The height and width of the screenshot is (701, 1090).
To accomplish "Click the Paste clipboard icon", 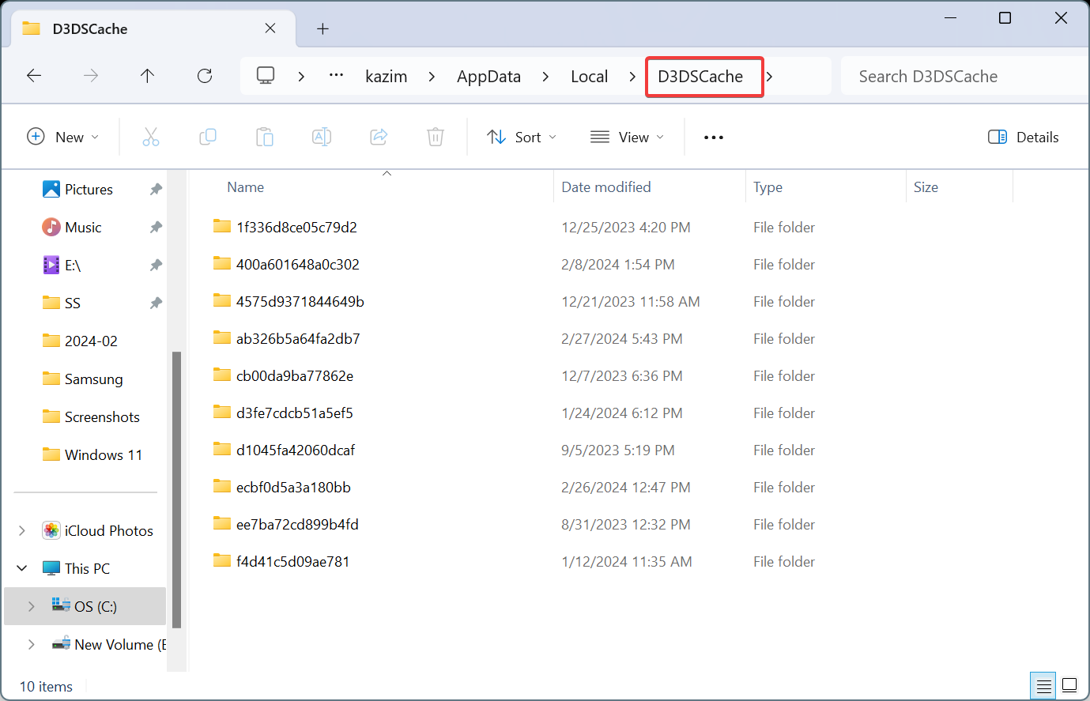I will [x=265, y=137].
